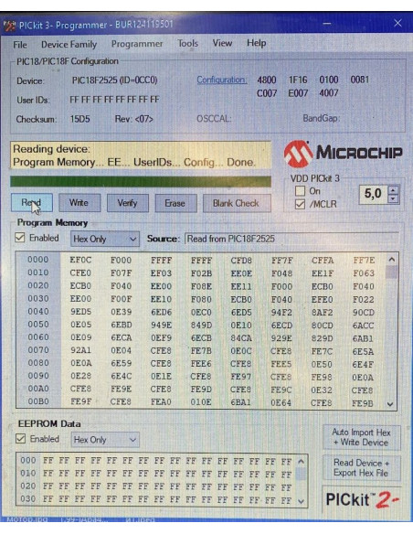Viewport: 413px width, 534px height.
Task: Toggle the VDD PICkit 3 On checkbox
Action: point(300,191)
